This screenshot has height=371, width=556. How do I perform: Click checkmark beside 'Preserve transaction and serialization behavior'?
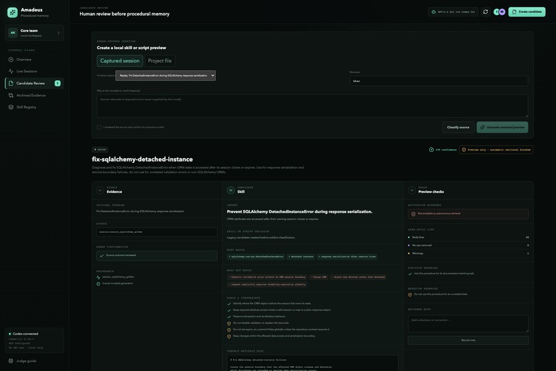(x=229, y=316)
